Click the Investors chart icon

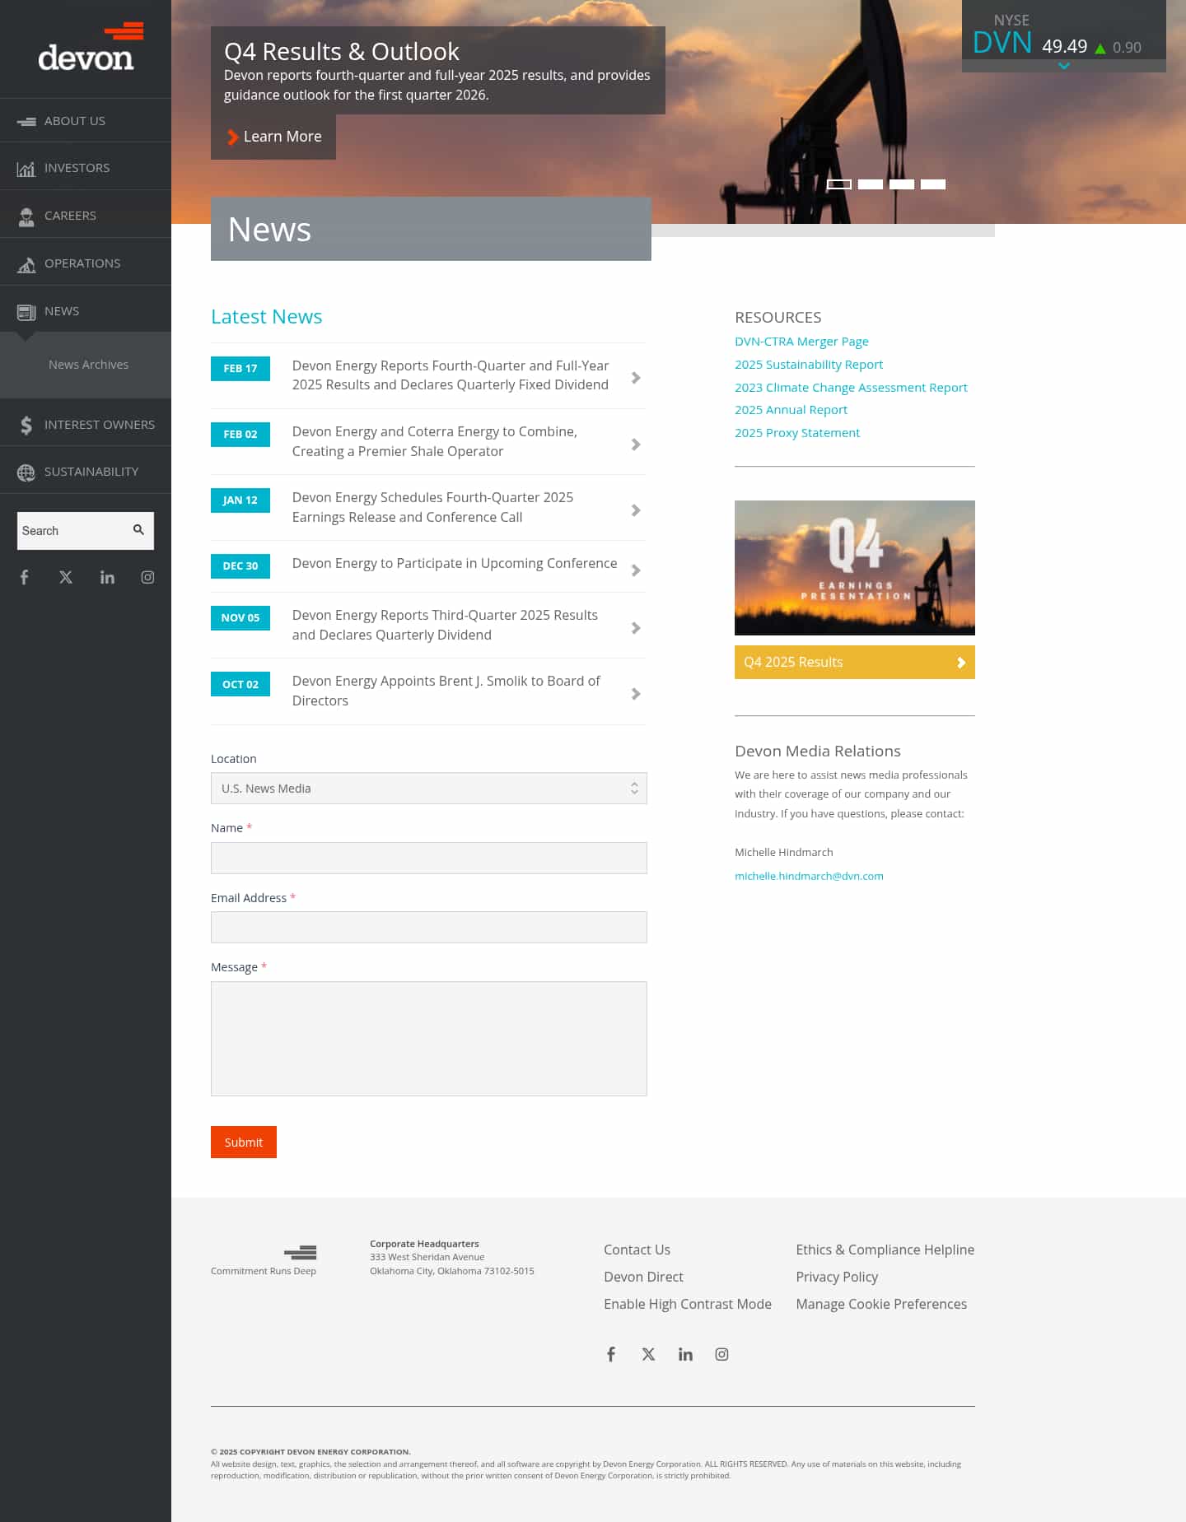[26, 169]
